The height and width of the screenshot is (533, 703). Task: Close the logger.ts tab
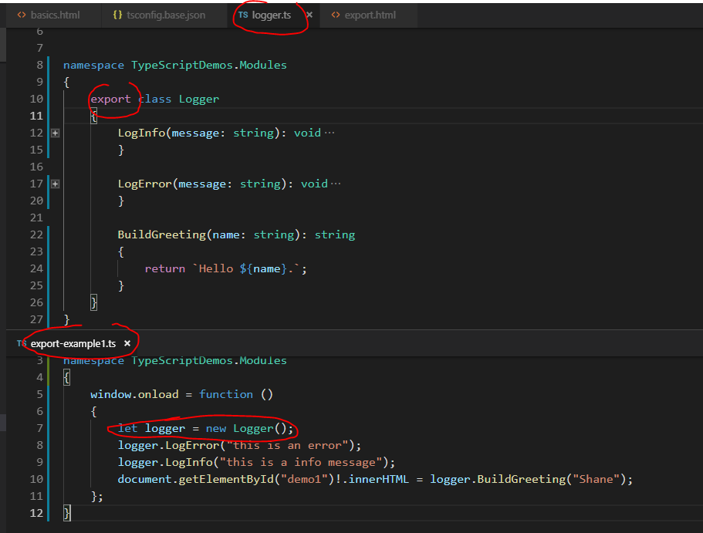pyautogui.click(x=309, y=15)
